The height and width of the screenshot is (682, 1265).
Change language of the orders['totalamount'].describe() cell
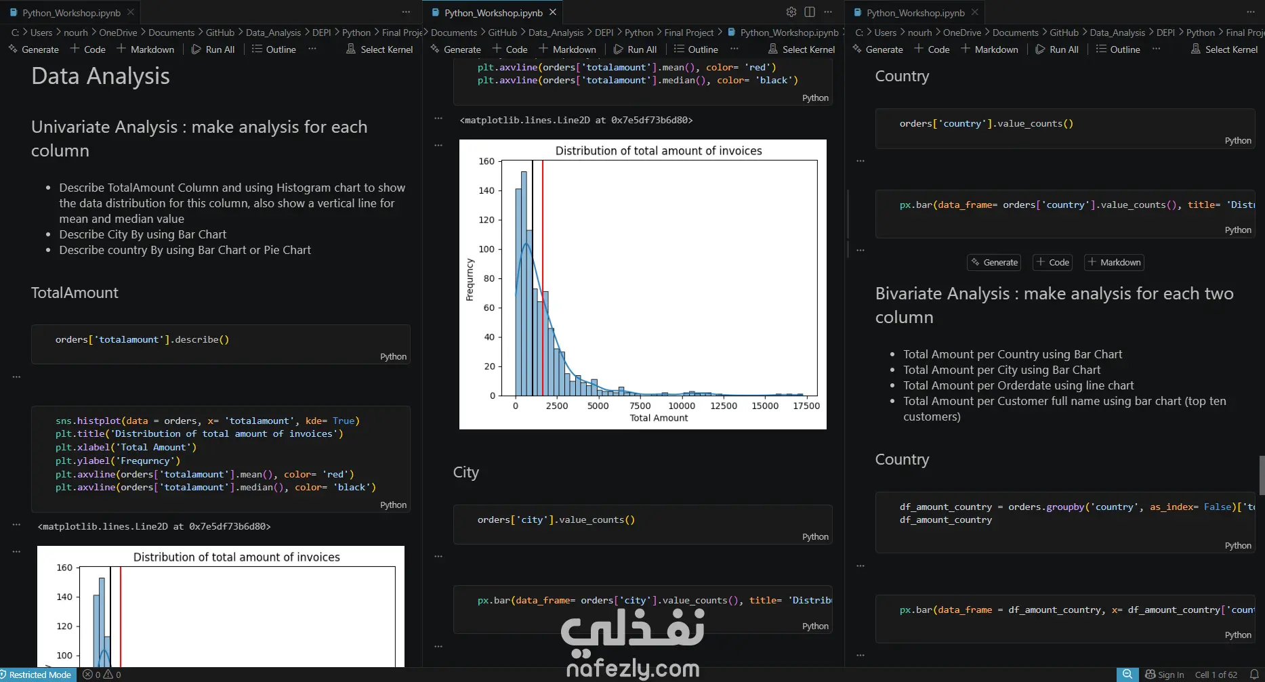393,356
